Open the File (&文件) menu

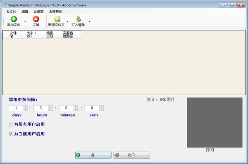pyautogui.click(x=12, y=12)
